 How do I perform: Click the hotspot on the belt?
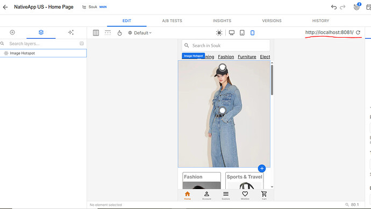click(222, 110)
